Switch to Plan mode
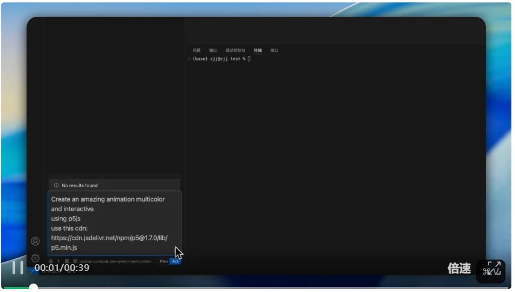The height and width of the screenshot is (292, 515). pos(163,261)
